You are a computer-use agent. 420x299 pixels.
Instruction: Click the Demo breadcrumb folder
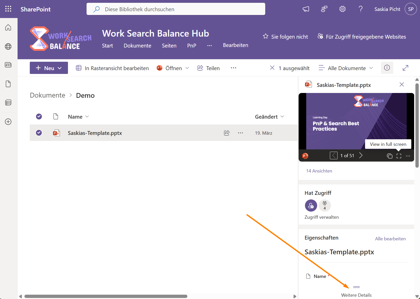click(85, 95)
